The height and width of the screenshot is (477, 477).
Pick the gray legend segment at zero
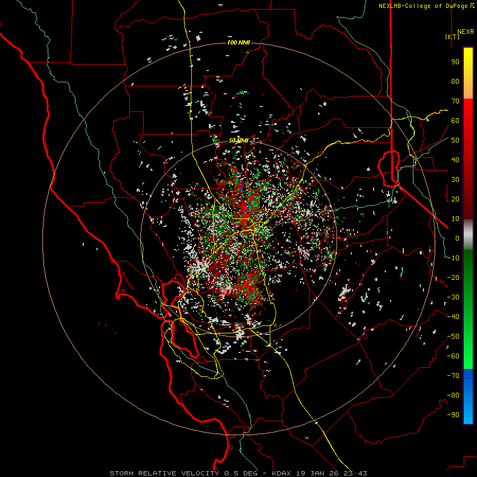click(468, 235)
